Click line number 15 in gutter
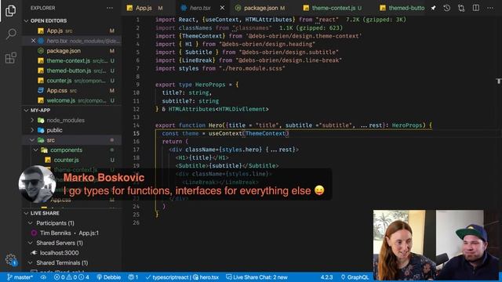This screenshot has width=502, height=282. tap(136, 133)
